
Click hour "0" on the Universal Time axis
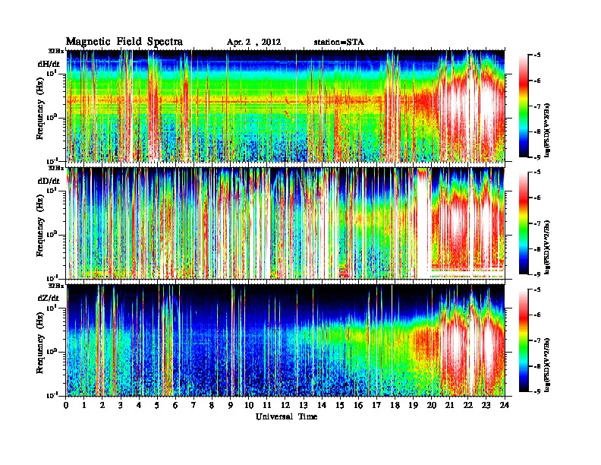coord(66,405)
